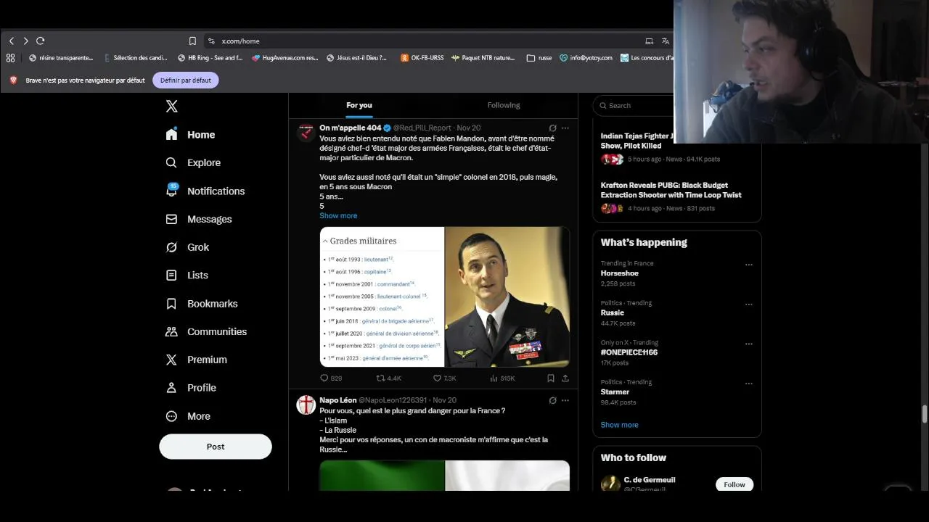Click the translate icon in the address bar
929x522 pixels.
[666, 41]
